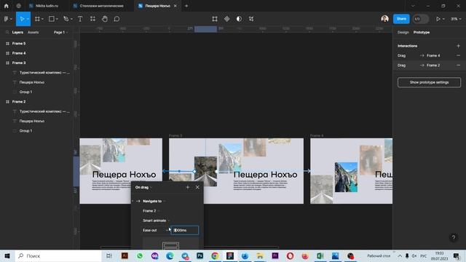This screenshot has width=466, height=262.
Task: Switch to Стеллажи металлические tab
Action: click(101, 6)
